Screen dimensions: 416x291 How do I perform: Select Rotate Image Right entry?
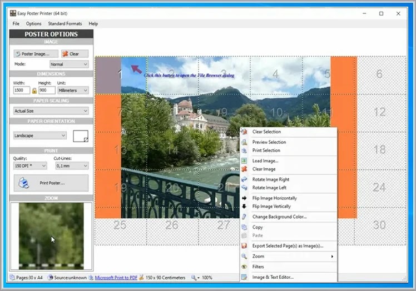[289, 179]
